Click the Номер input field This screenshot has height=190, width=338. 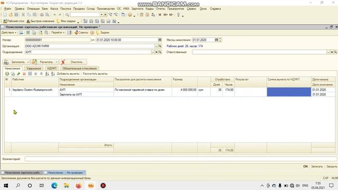[x=58, y=40]
